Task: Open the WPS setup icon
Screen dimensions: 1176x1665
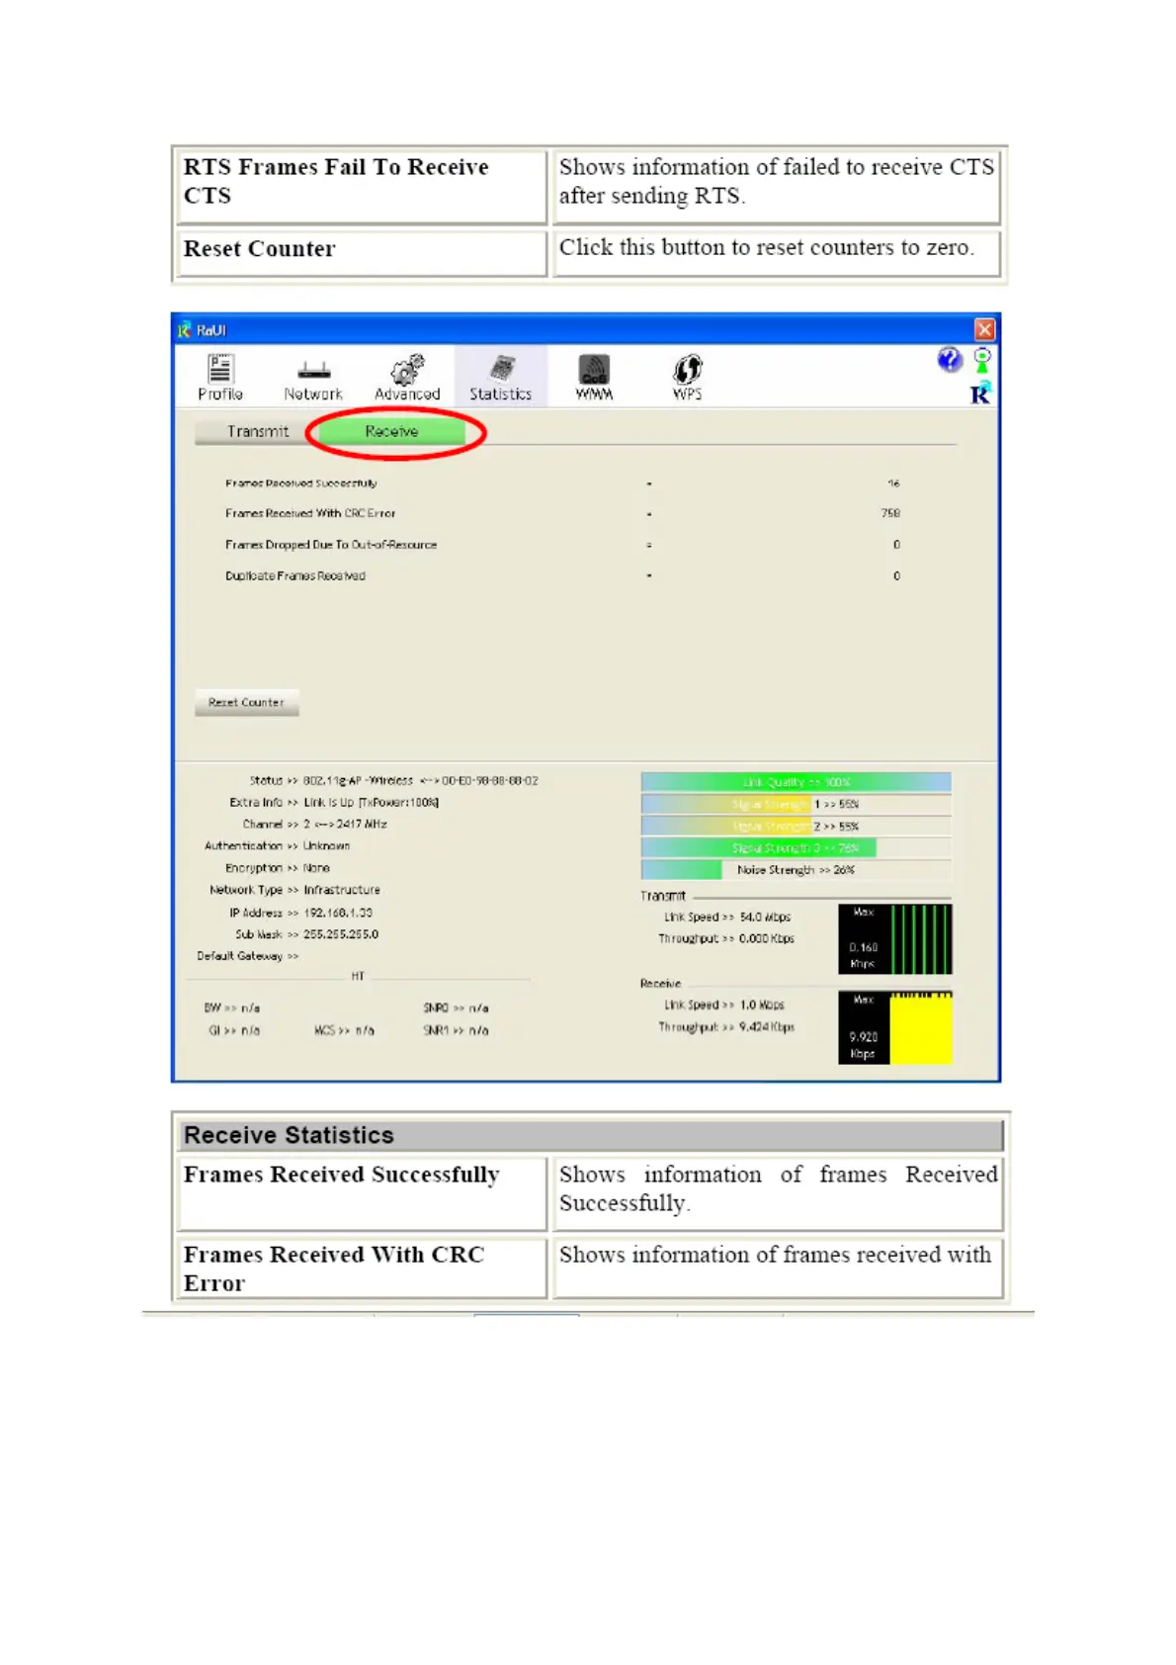Action: [x=687, y=370]
